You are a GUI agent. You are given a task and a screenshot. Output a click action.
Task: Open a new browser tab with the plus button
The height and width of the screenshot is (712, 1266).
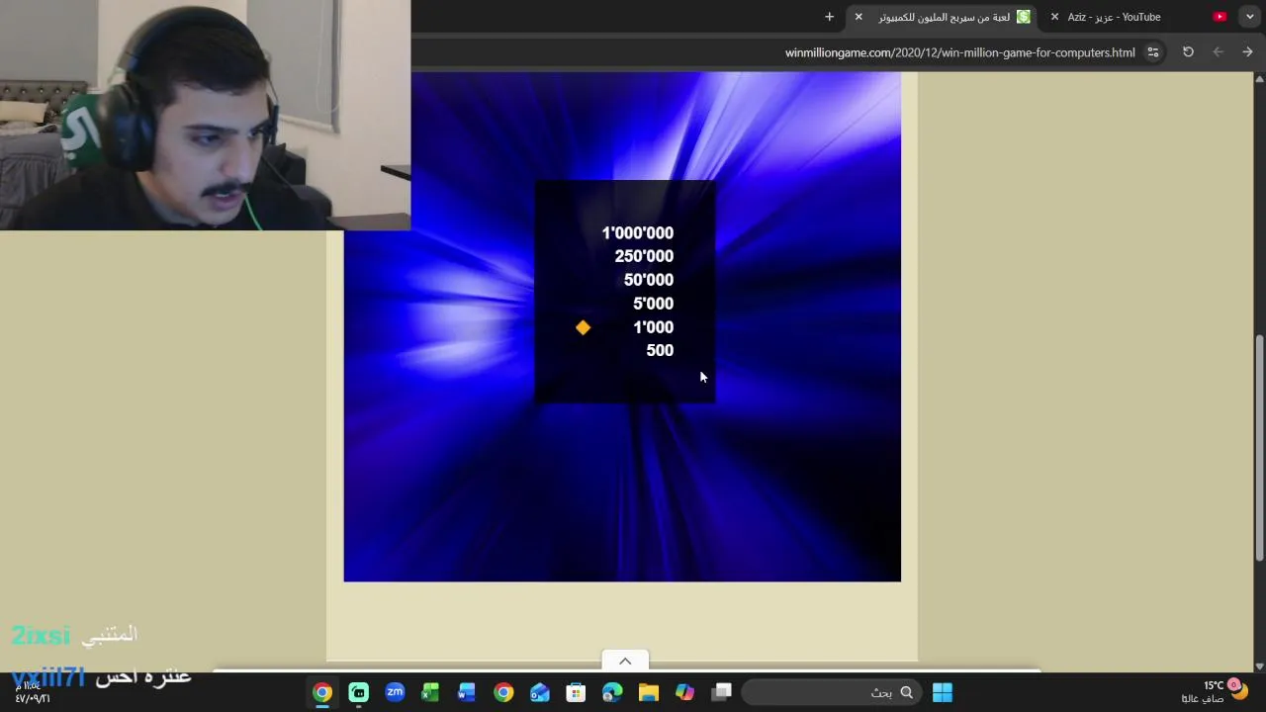coord(829,17)
